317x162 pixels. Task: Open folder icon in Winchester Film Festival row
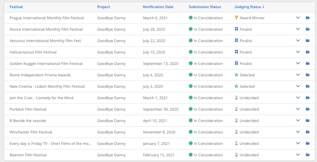pyautogui.click(x=307, y=132)
